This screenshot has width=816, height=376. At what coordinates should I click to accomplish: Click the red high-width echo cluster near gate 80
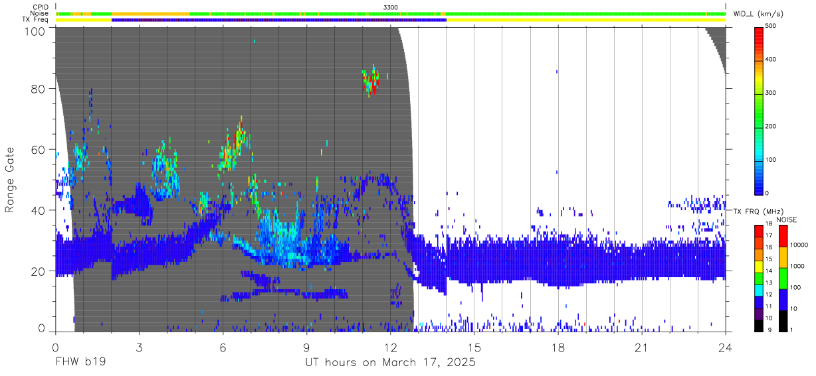pyautogui.click(x=370, y=80)
